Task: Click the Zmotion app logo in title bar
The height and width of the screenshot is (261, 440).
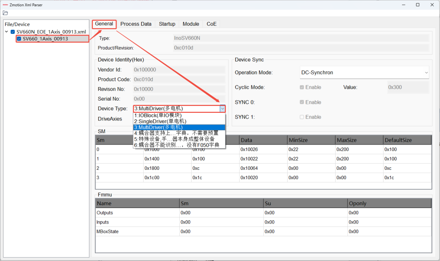Action: point(5,5)
